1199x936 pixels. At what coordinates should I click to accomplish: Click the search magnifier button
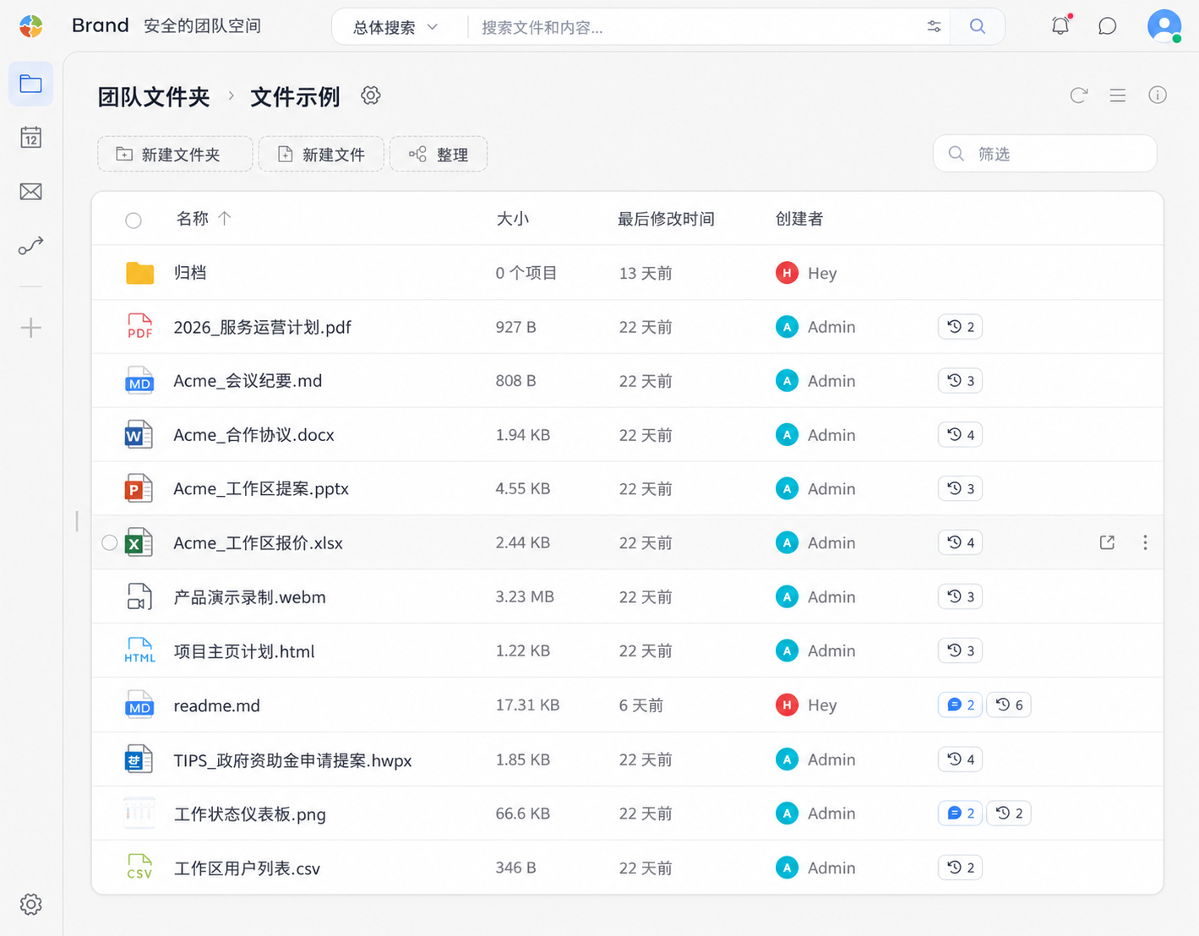tap(978, 26)
